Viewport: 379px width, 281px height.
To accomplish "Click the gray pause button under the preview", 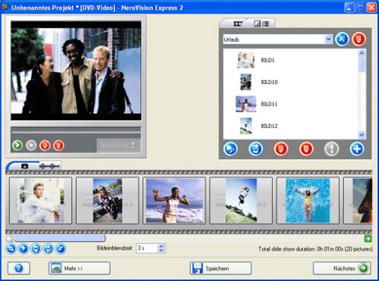I will [x=31, y=145].
